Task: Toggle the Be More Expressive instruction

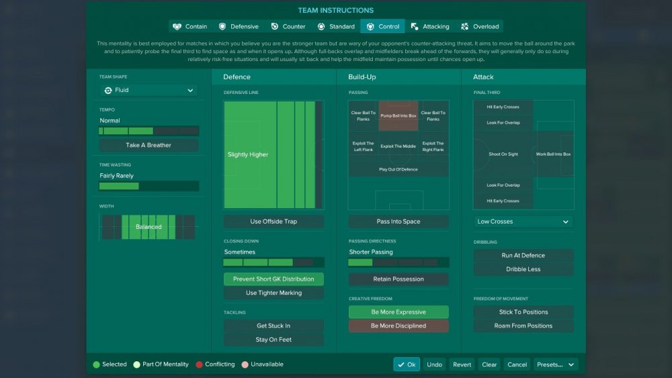Action: pyautogui.click(x=398, y=312)
